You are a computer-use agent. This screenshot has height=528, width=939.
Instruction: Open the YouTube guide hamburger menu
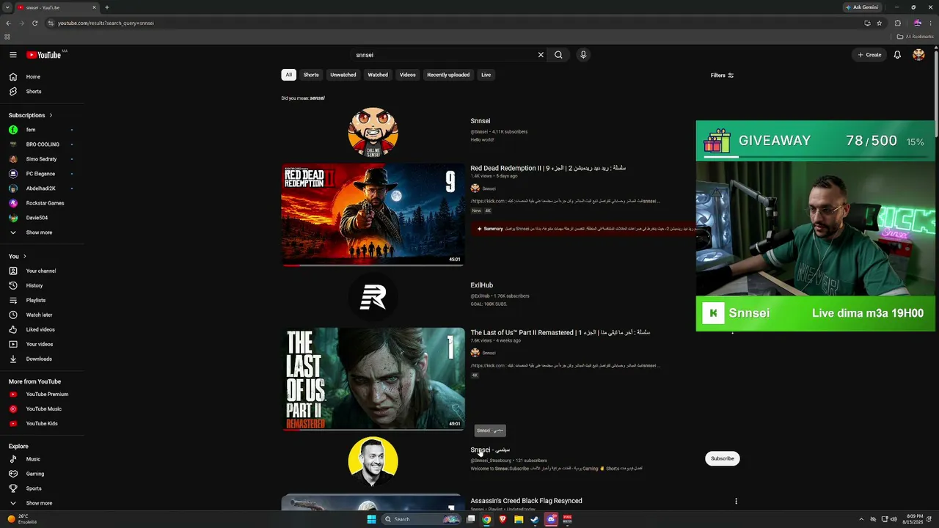13,55
